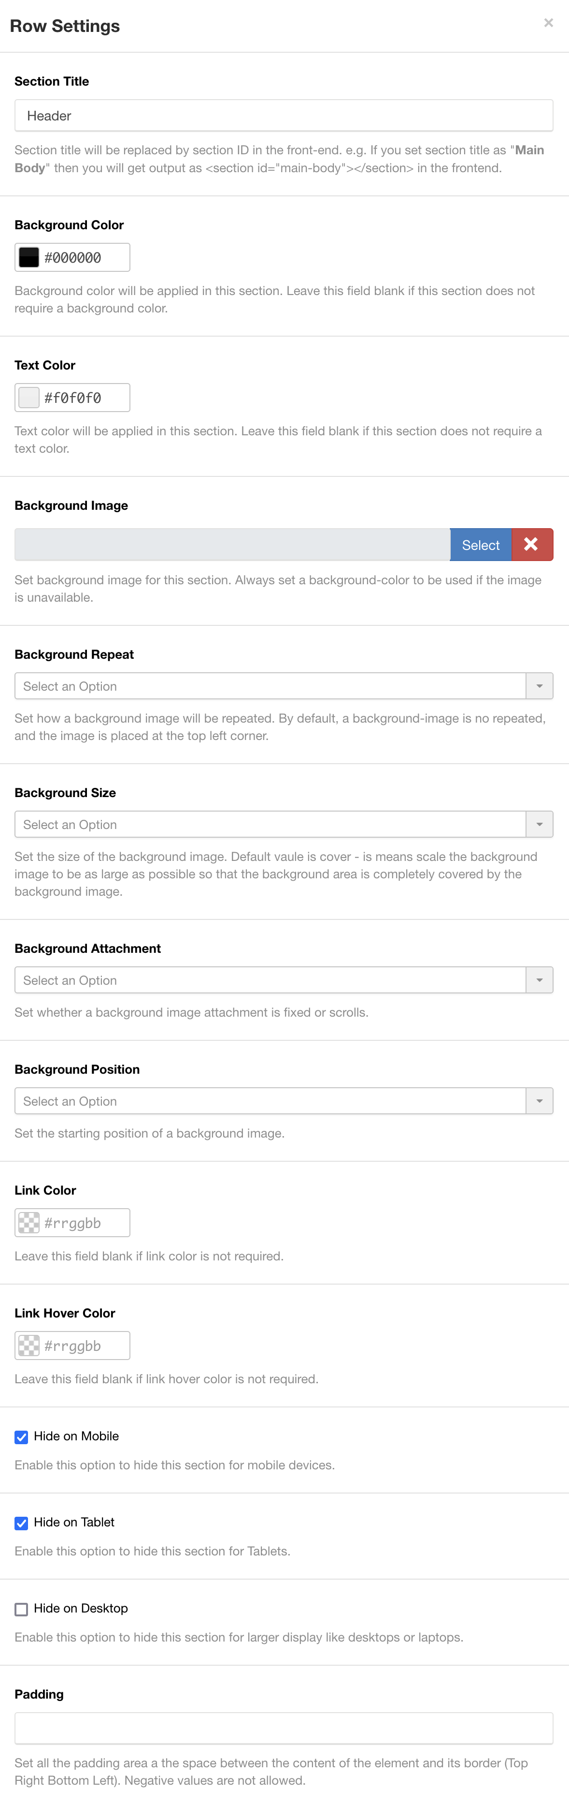Toggle the Hide on Mobile checkbox
Screen dimensions: 569x1805
tap(22, 1436)
